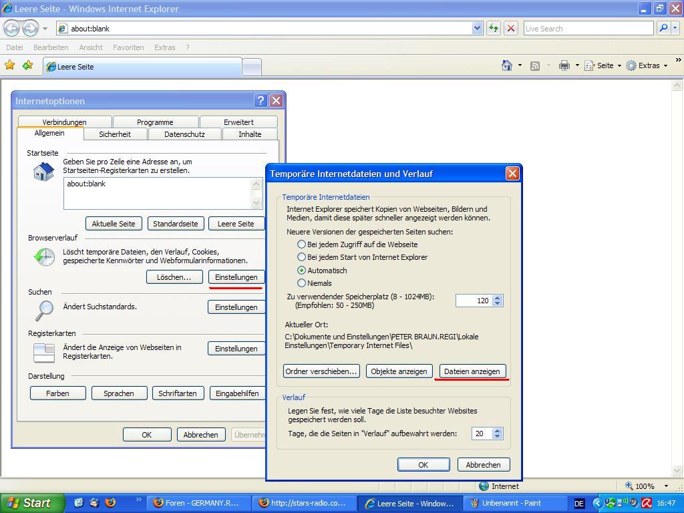Click the Dateien anzeigen button

click(472, 371)
